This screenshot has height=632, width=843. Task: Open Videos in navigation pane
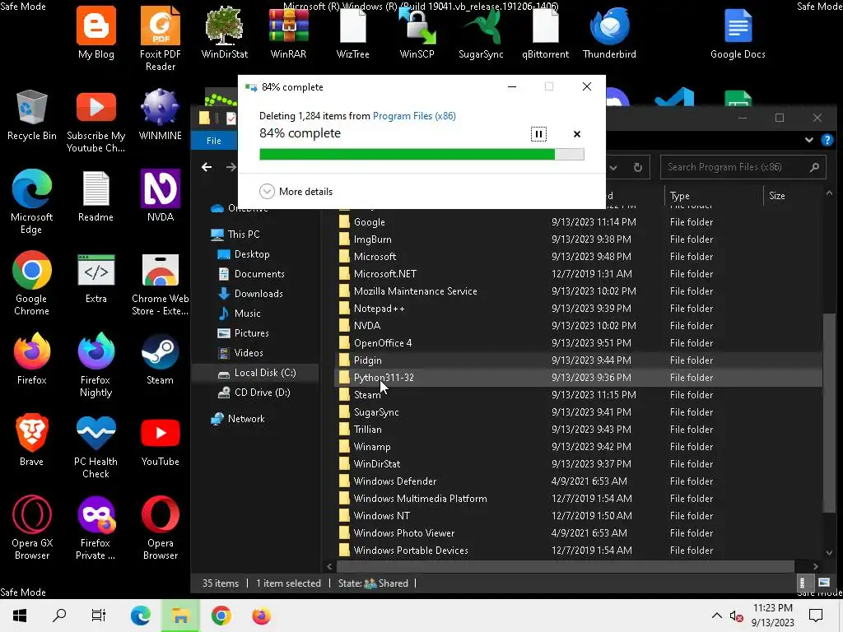pos(249,353)
